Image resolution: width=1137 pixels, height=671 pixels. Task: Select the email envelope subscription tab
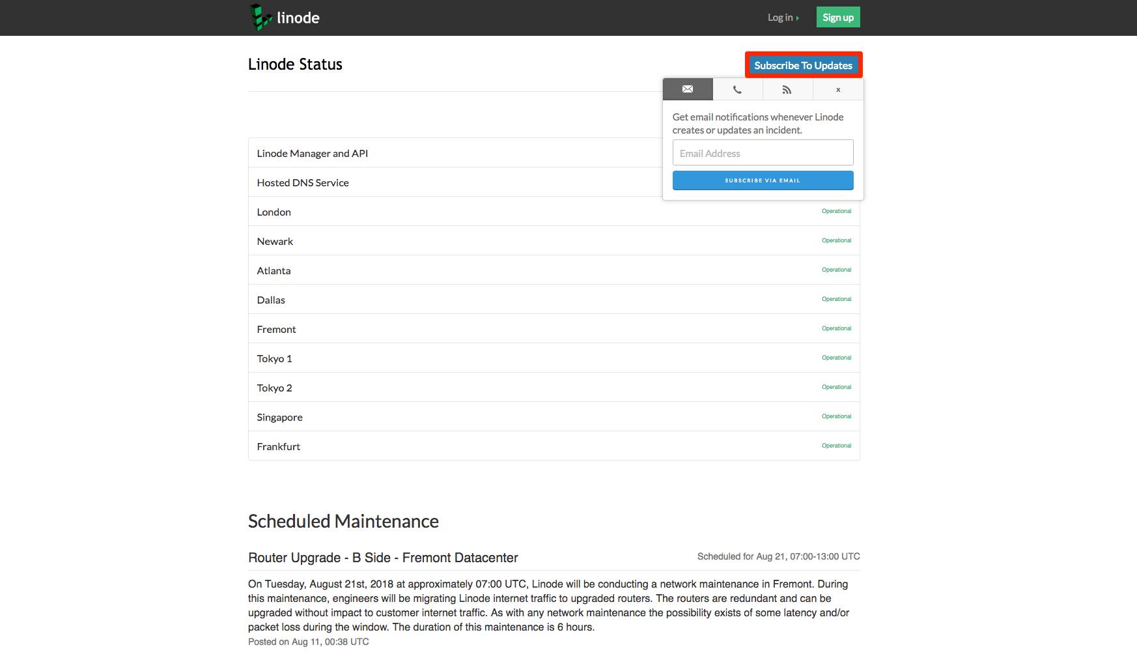pos(688,89)
